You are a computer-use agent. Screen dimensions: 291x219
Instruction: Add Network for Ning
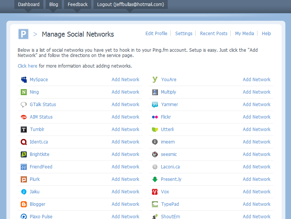coord(126,92)
